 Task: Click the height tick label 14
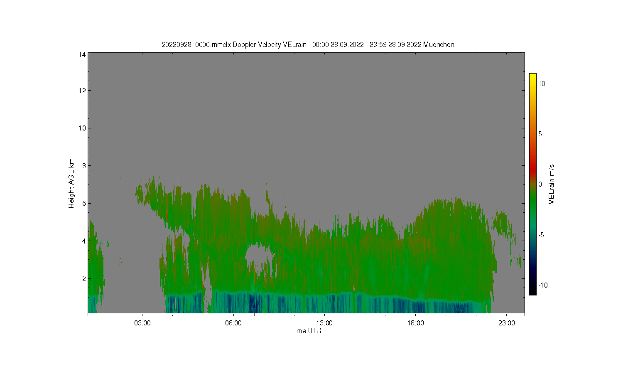click(x=82, y=54)
